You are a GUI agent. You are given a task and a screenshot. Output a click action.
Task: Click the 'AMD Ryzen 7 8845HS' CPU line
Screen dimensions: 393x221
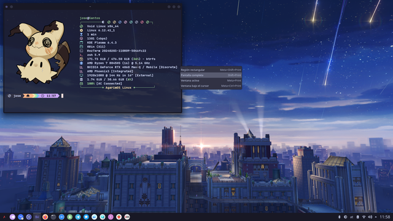tap(119, 63)
